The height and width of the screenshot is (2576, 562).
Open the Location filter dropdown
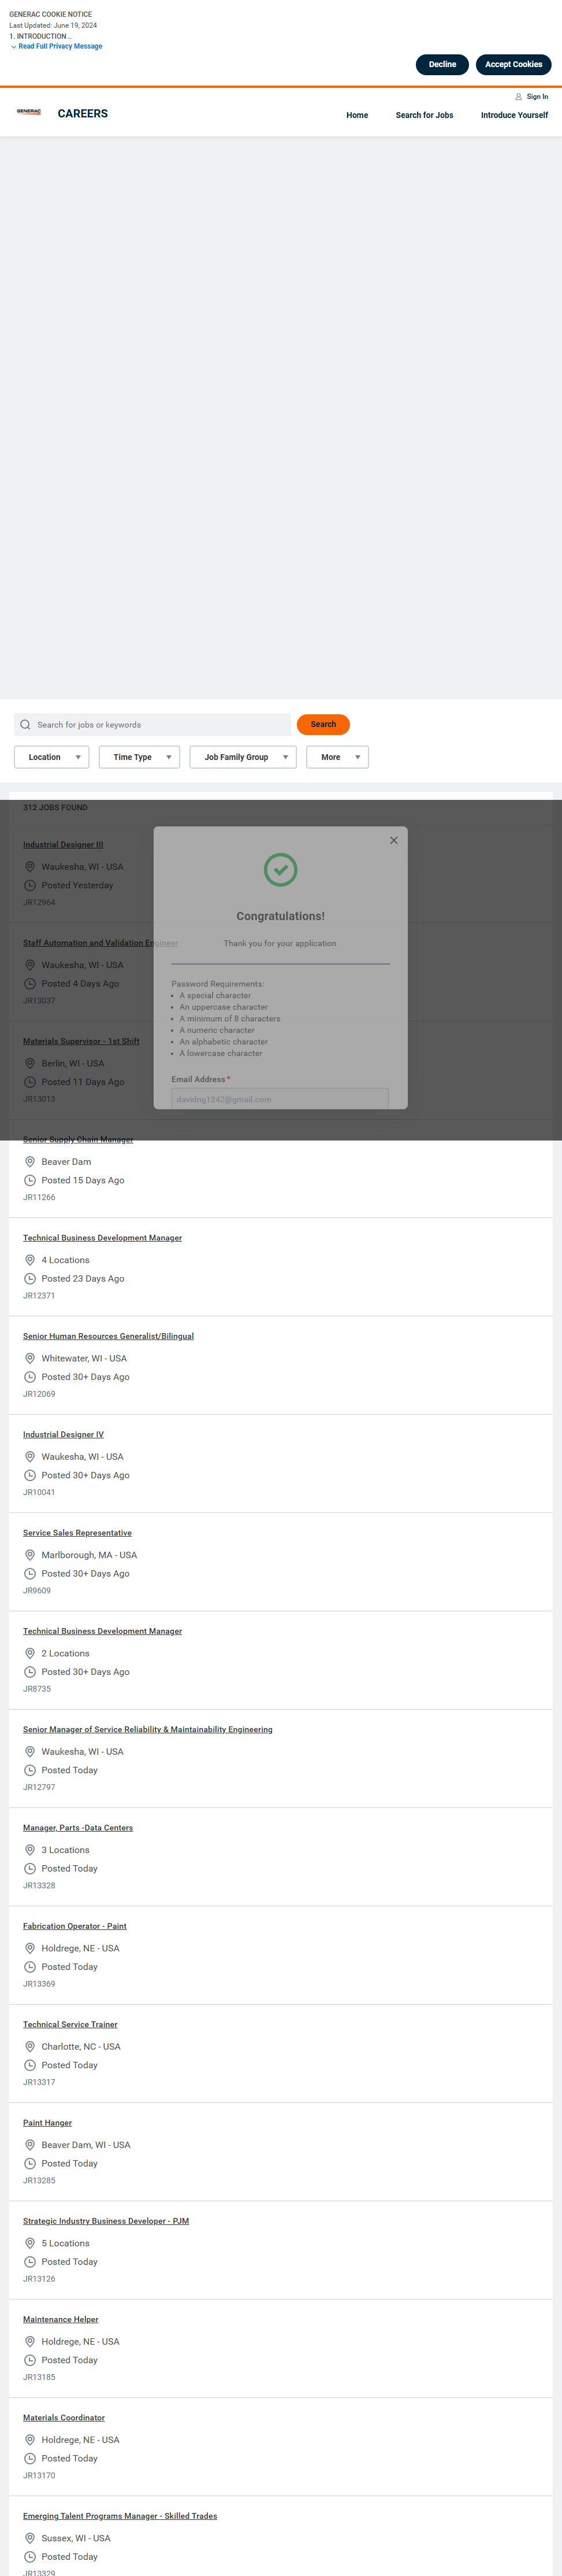[x=52, y=757]
